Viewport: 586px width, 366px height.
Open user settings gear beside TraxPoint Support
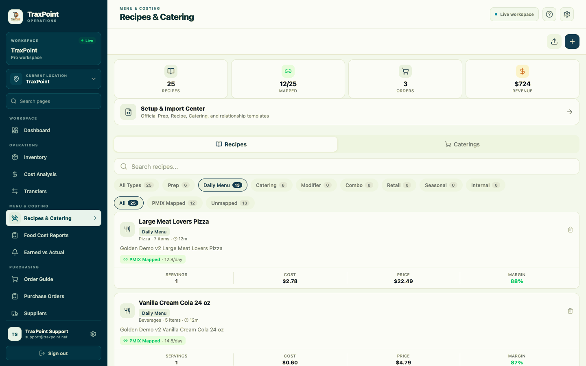pos(93,334)
